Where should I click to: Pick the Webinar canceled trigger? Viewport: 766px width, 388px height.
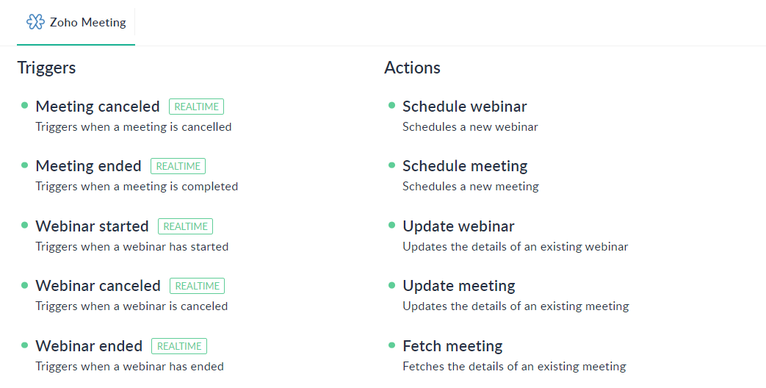click(x=98, y=285)
